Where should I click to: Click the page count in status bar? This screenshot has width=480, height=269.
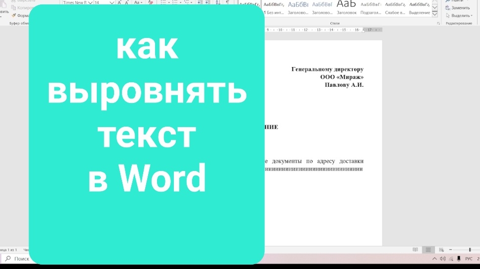(x=8, y=250)
